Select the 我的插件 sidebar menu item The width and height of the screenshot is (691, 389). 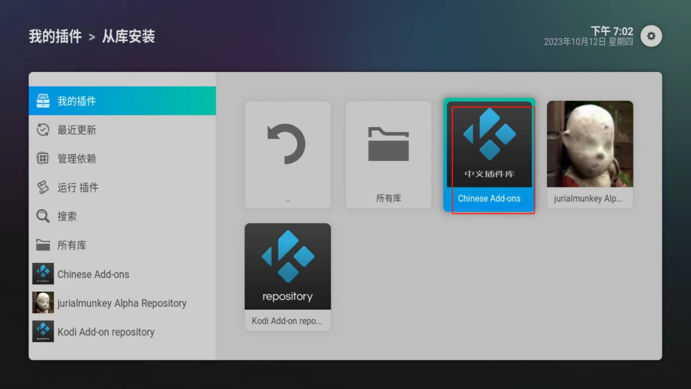[122, 101]
